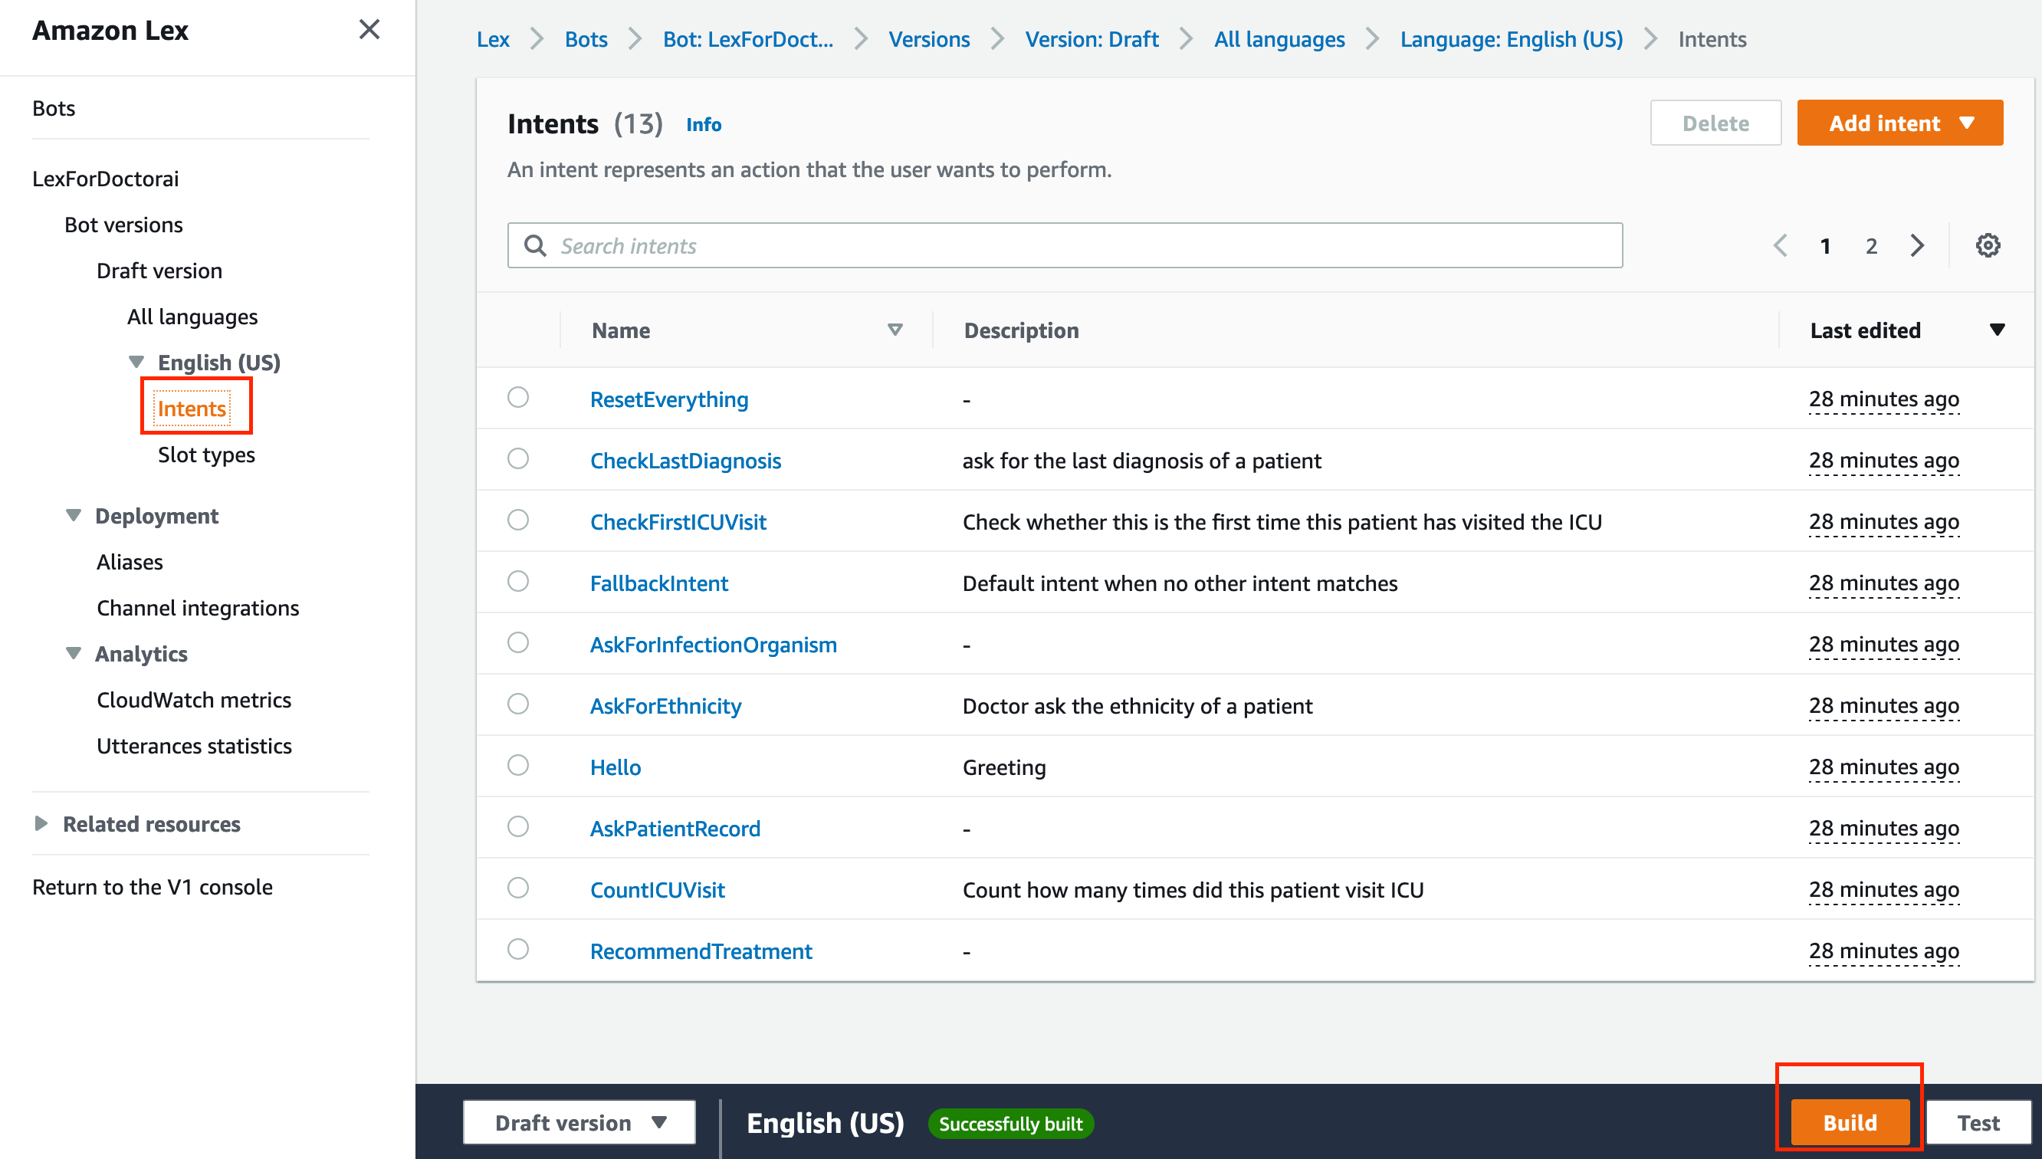Go to the previous page of intents
Viewport: 2042px width, 1159px height.
pos(1780,246)
